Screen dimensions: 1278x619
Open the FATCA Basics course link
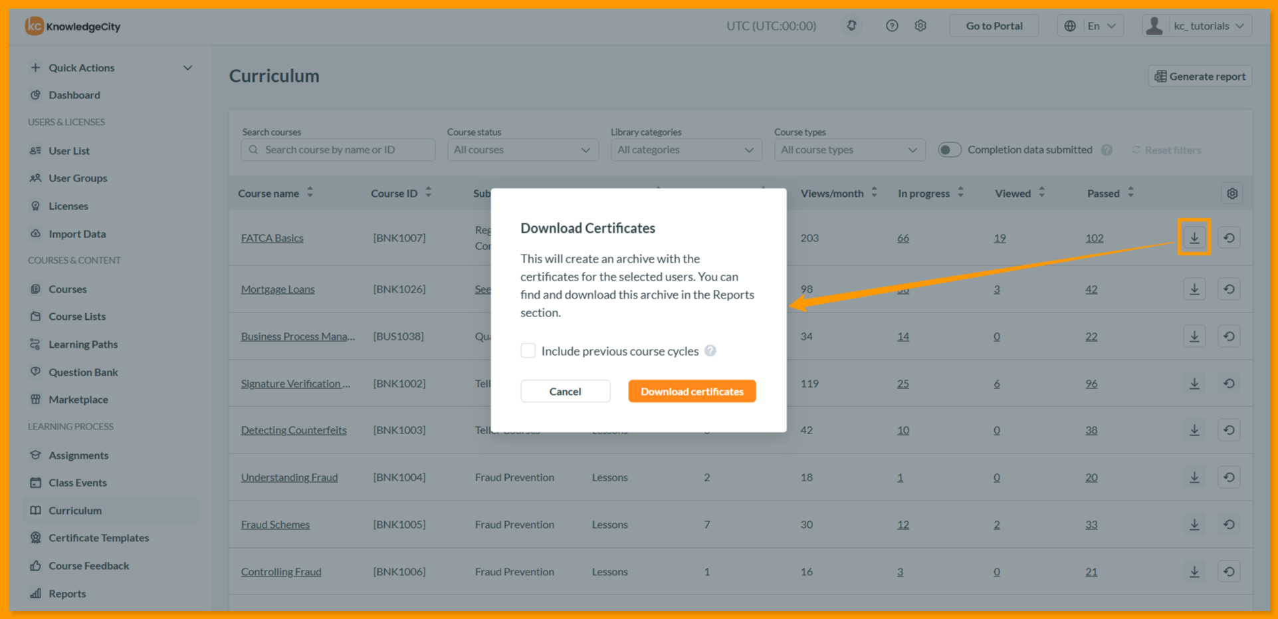click(272, 238)
